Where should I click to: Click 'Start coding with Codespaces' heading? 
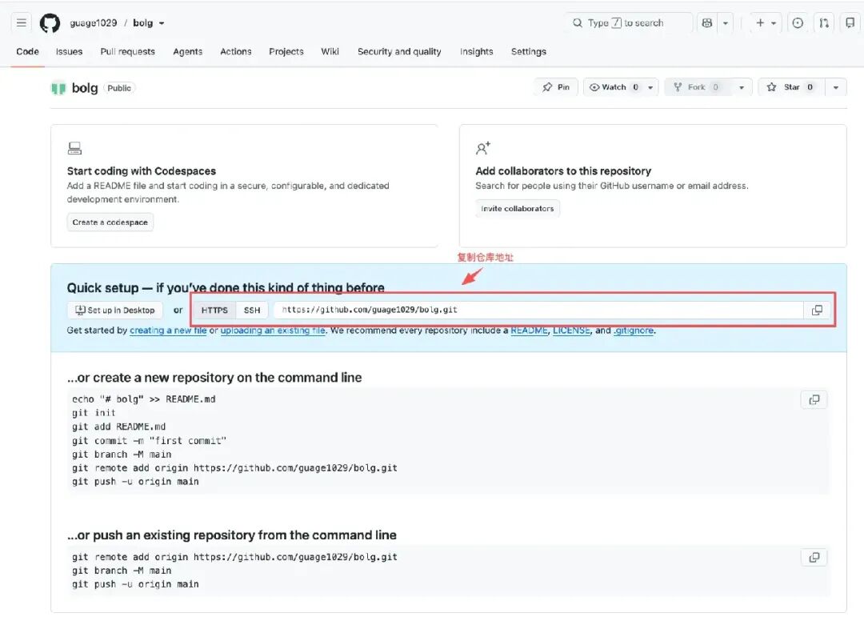(x=142, y=170)
